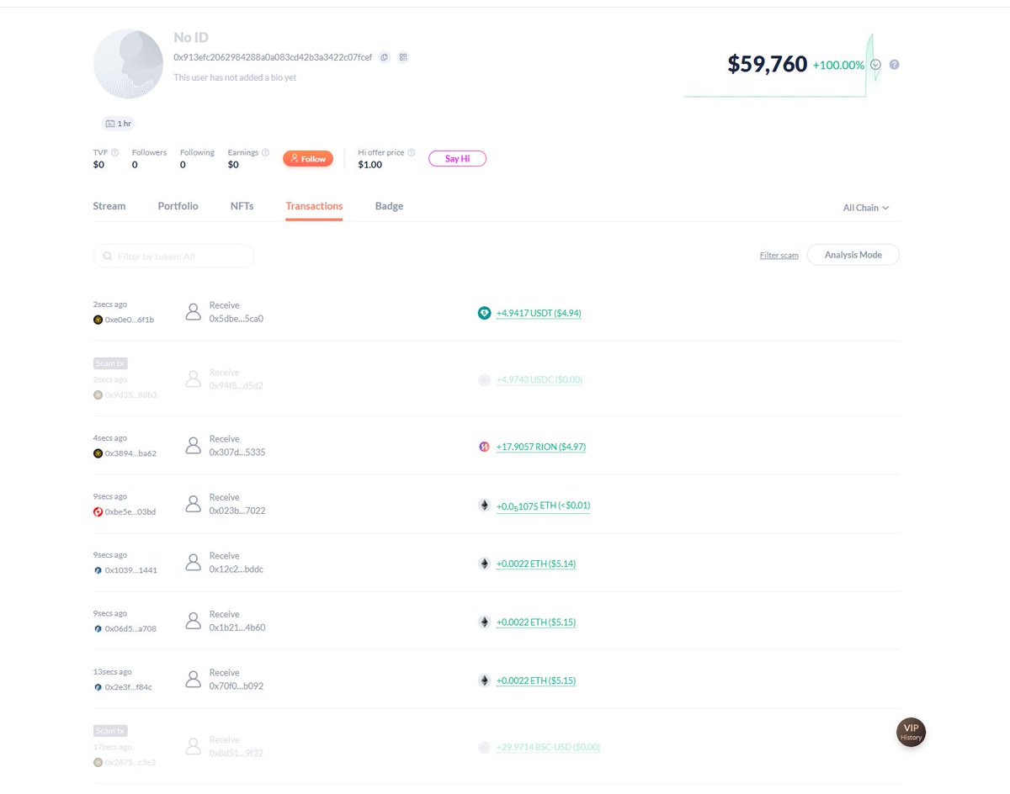The width and height of the screenshot is (1010, 794).
Task: Click the Followers count label
Action: [149, 152]
